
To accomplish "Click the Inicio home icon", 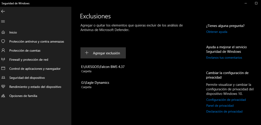I will click(x=3, y=32).
